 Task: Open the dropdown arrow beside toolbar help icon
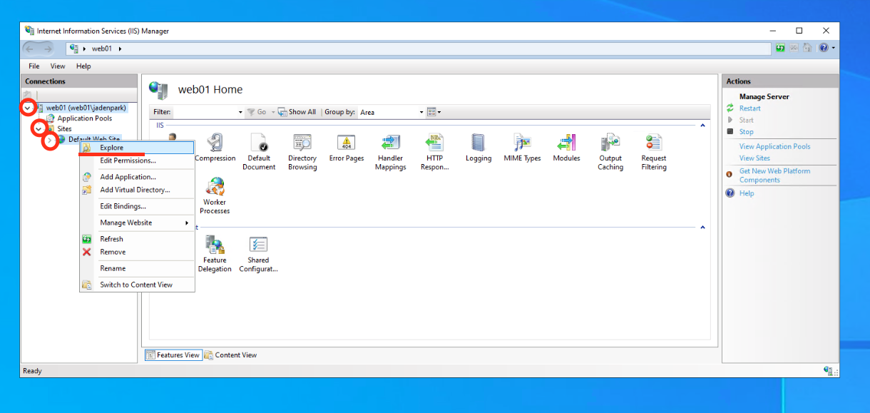[833, 48]
